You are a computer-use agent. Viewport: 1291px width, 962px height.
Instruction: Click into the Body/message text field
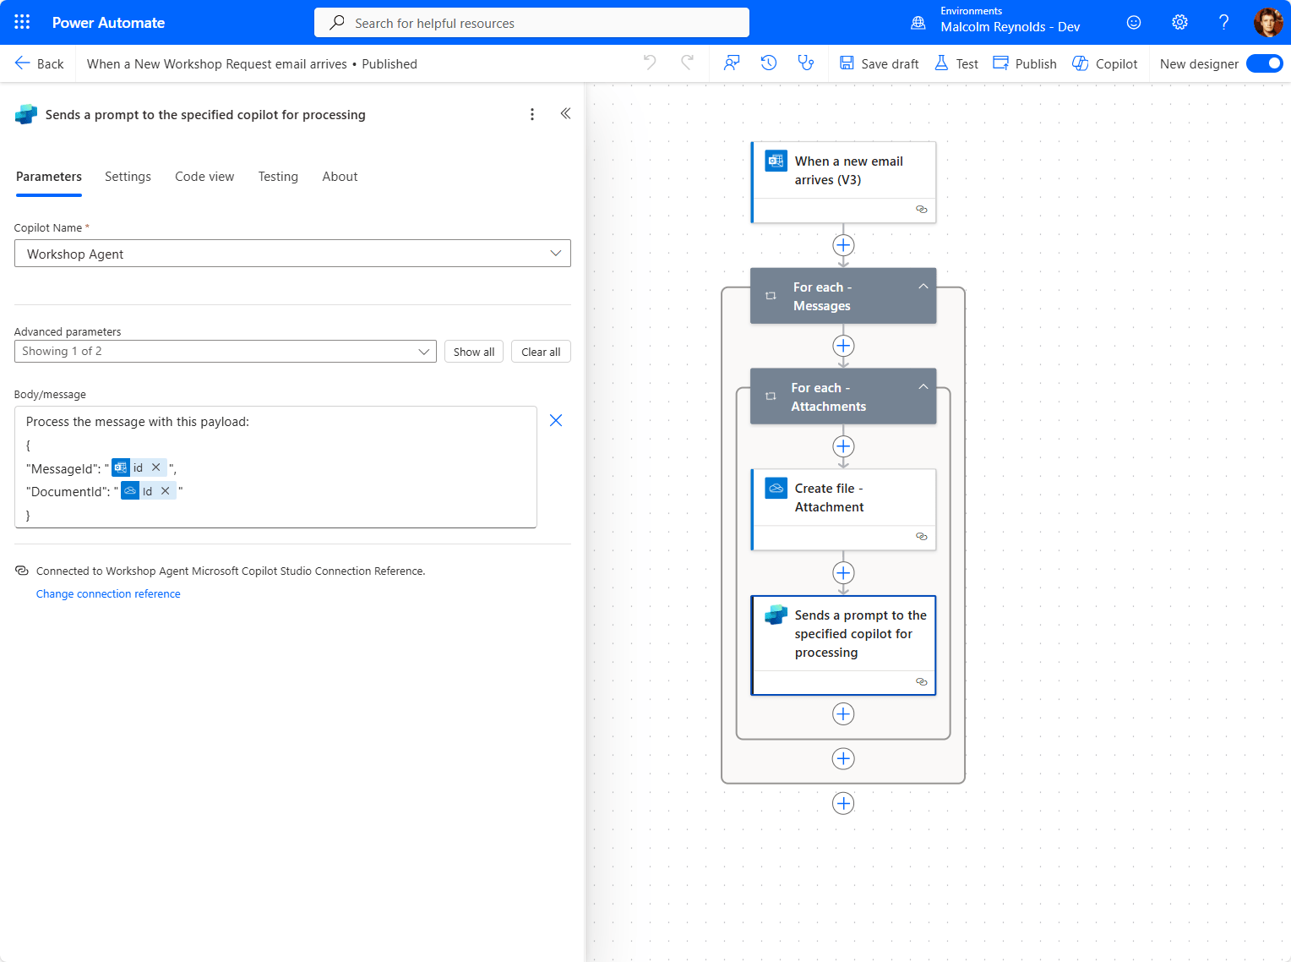pyautogui.click(x=275, y=467)
